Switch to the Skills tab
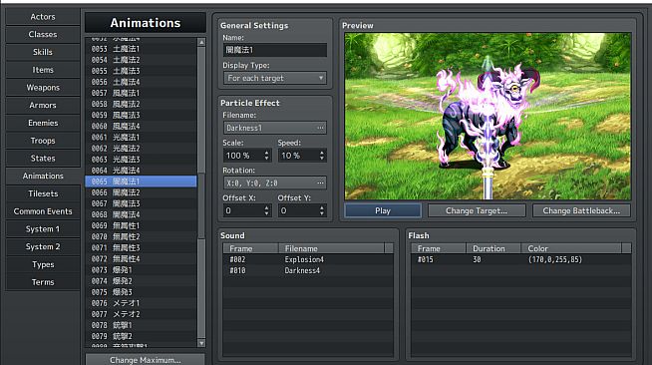This screenshot has height=365, width=652. click(43, 52)
